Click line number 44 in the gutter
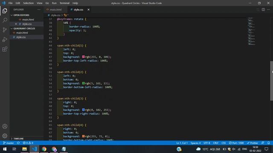Image resolution: width=273 pixels, height=153 pixels. [x=50, y=45]
